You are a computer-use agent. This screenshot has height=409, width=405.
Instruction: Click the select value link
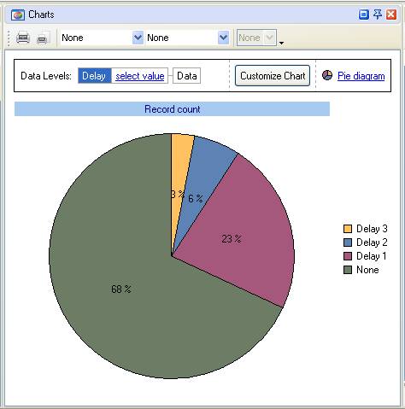coord(140,76)
